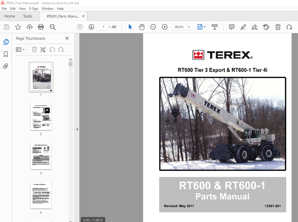Open the View menu

click(x=22, y=9)
